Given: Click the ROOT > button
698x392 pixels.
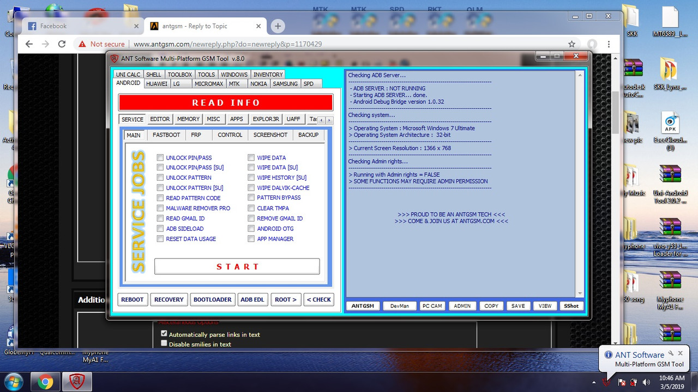Looking at the screenshot, I should [286, 299].
